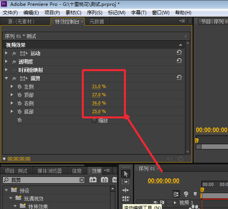Screen dimensions: 228x209
Task: Collapse the 裁剪 effect properties
Action: click(x=6, y=78)
